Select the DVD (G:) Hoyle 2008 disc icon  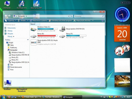pos(34,42)
